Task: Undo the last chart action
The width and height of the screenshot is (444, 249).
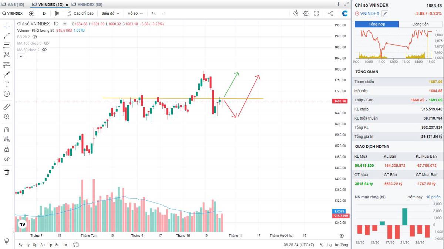Action: pyautogui.click(x=154, y=13)
